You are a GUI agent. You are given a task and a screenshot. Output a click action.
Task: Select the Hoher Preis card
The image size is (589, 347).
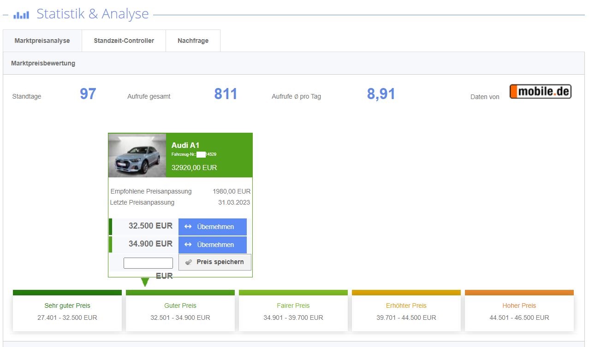(x=519, y=311)
